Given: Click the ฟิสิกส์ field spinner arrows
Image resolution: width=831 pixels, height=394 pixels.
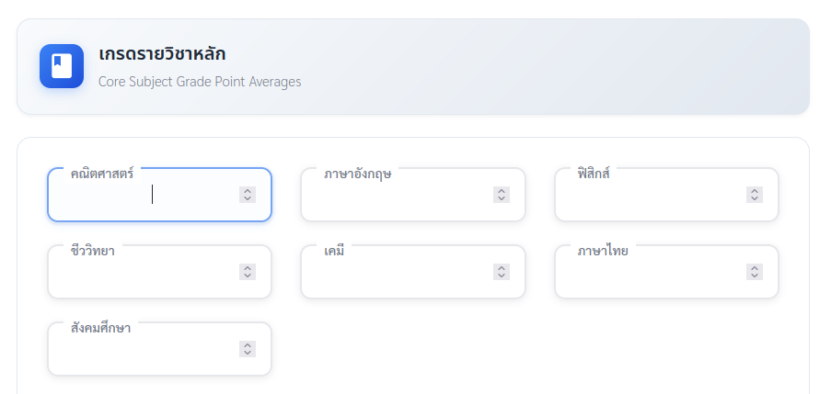Looking at the screenshot, I should [x=755, y=195].
